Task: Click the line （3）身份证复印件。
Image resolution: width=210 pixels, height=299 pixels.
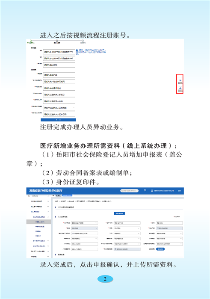Action: (71, 182)
